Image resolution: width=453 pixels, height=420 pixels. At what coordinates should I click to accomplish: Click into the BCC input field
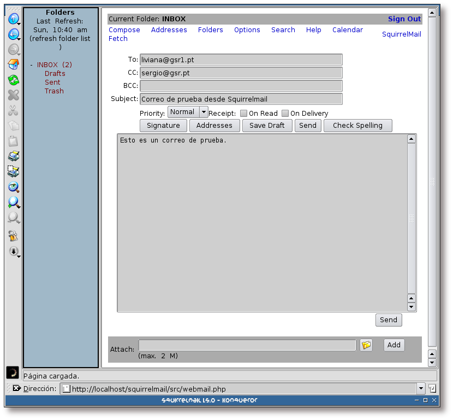tap(241, 86)
